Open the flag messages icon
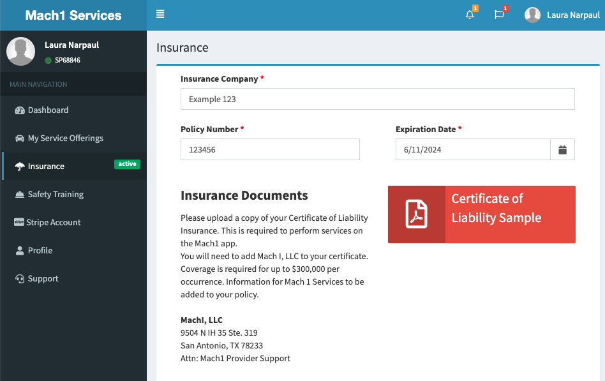Viewport: 605px width, 381px height. pyautogui.click(x=499, y=15)
